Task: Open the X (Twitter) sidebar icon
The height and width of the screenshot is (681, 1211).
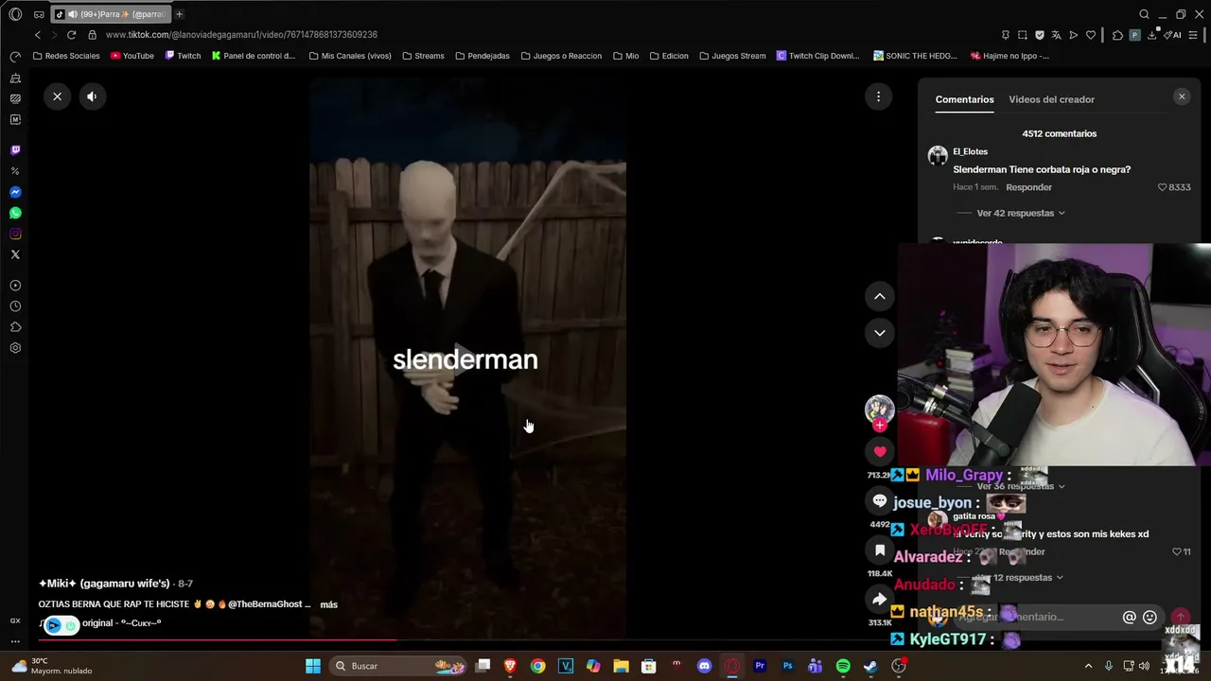Action: pyautogui.click(x=15, y=254)
